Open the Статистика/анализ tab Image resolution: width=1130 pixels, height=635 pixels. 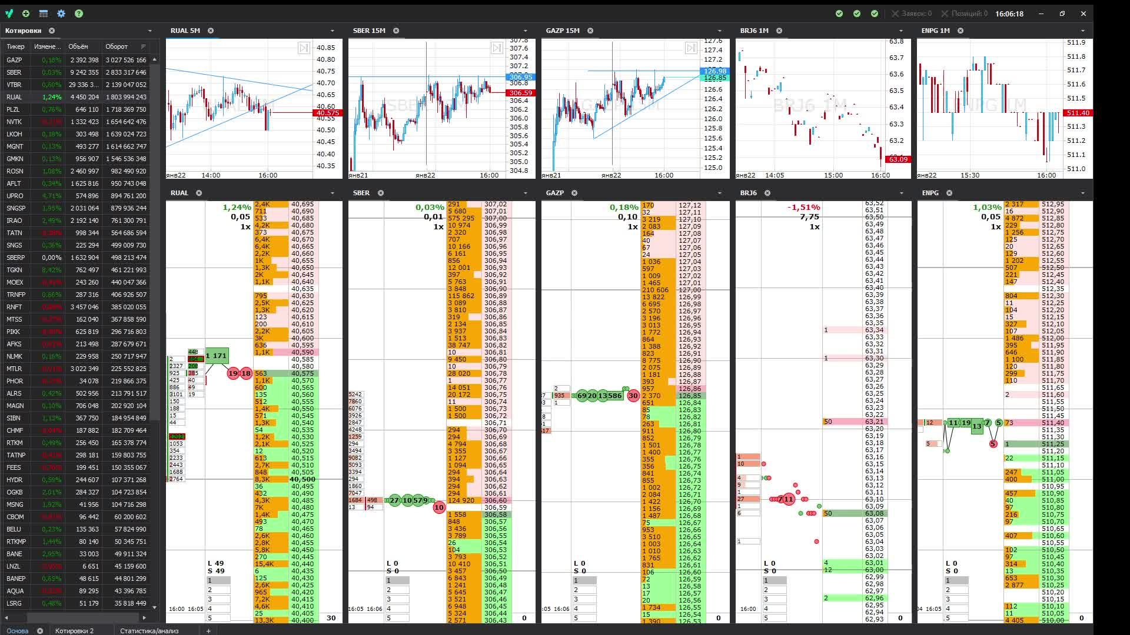[149, 631]
